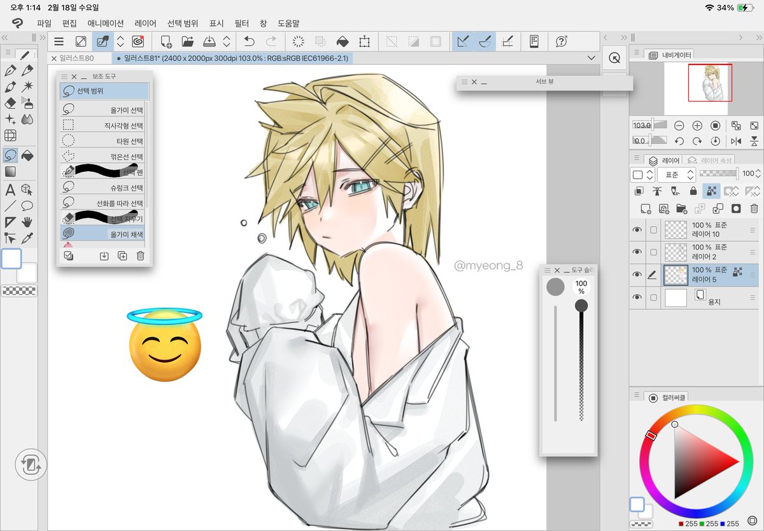Choose 타원 선택 sub tool
764x531 pixels.
103,141
